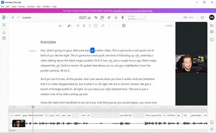Open the comments panel icon in right sidebar
216x133 pixels.
coord(212,40)
